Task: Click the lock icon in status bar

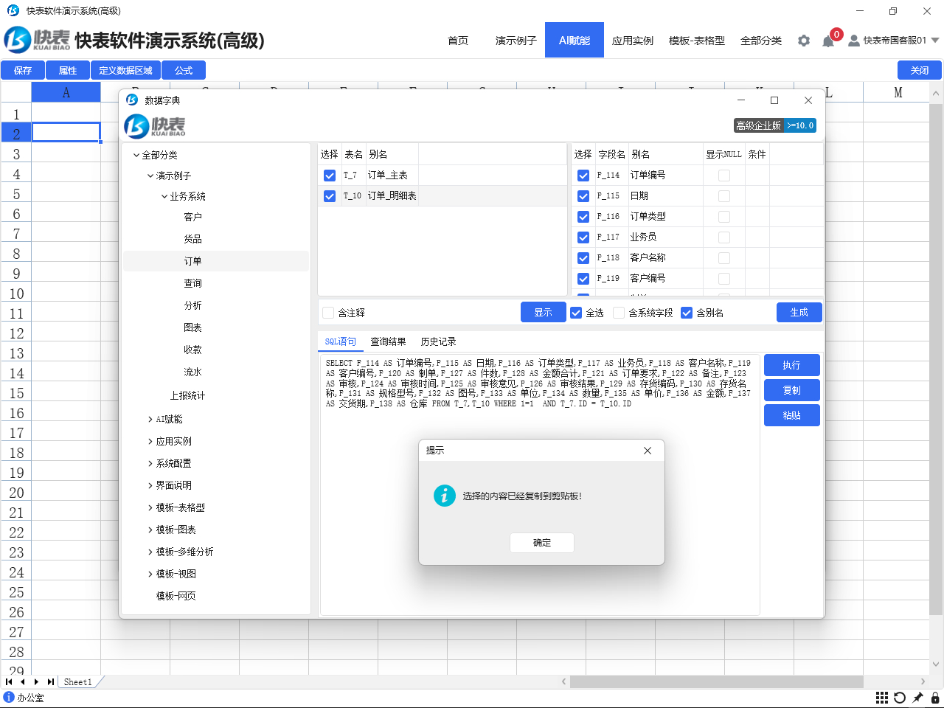Action: pos(935,698)
